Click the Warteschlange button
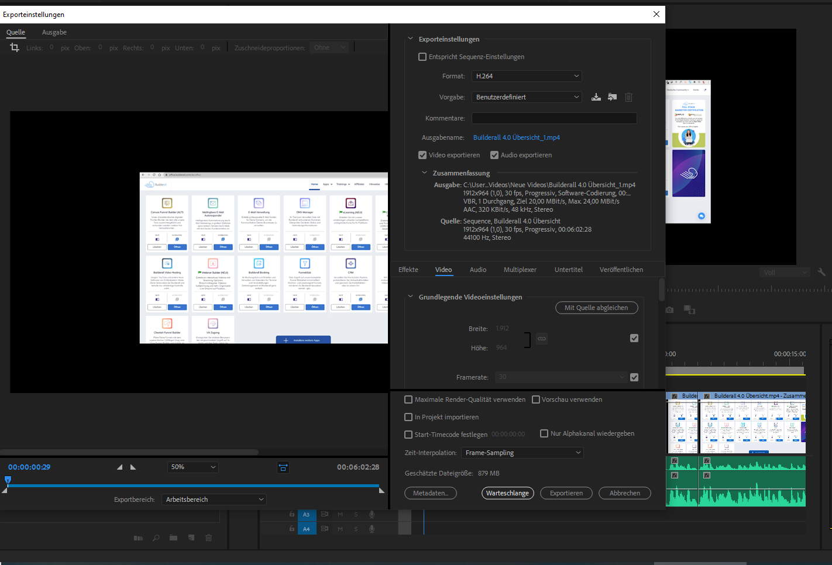 pyautogui.click(x=507, y=493)
